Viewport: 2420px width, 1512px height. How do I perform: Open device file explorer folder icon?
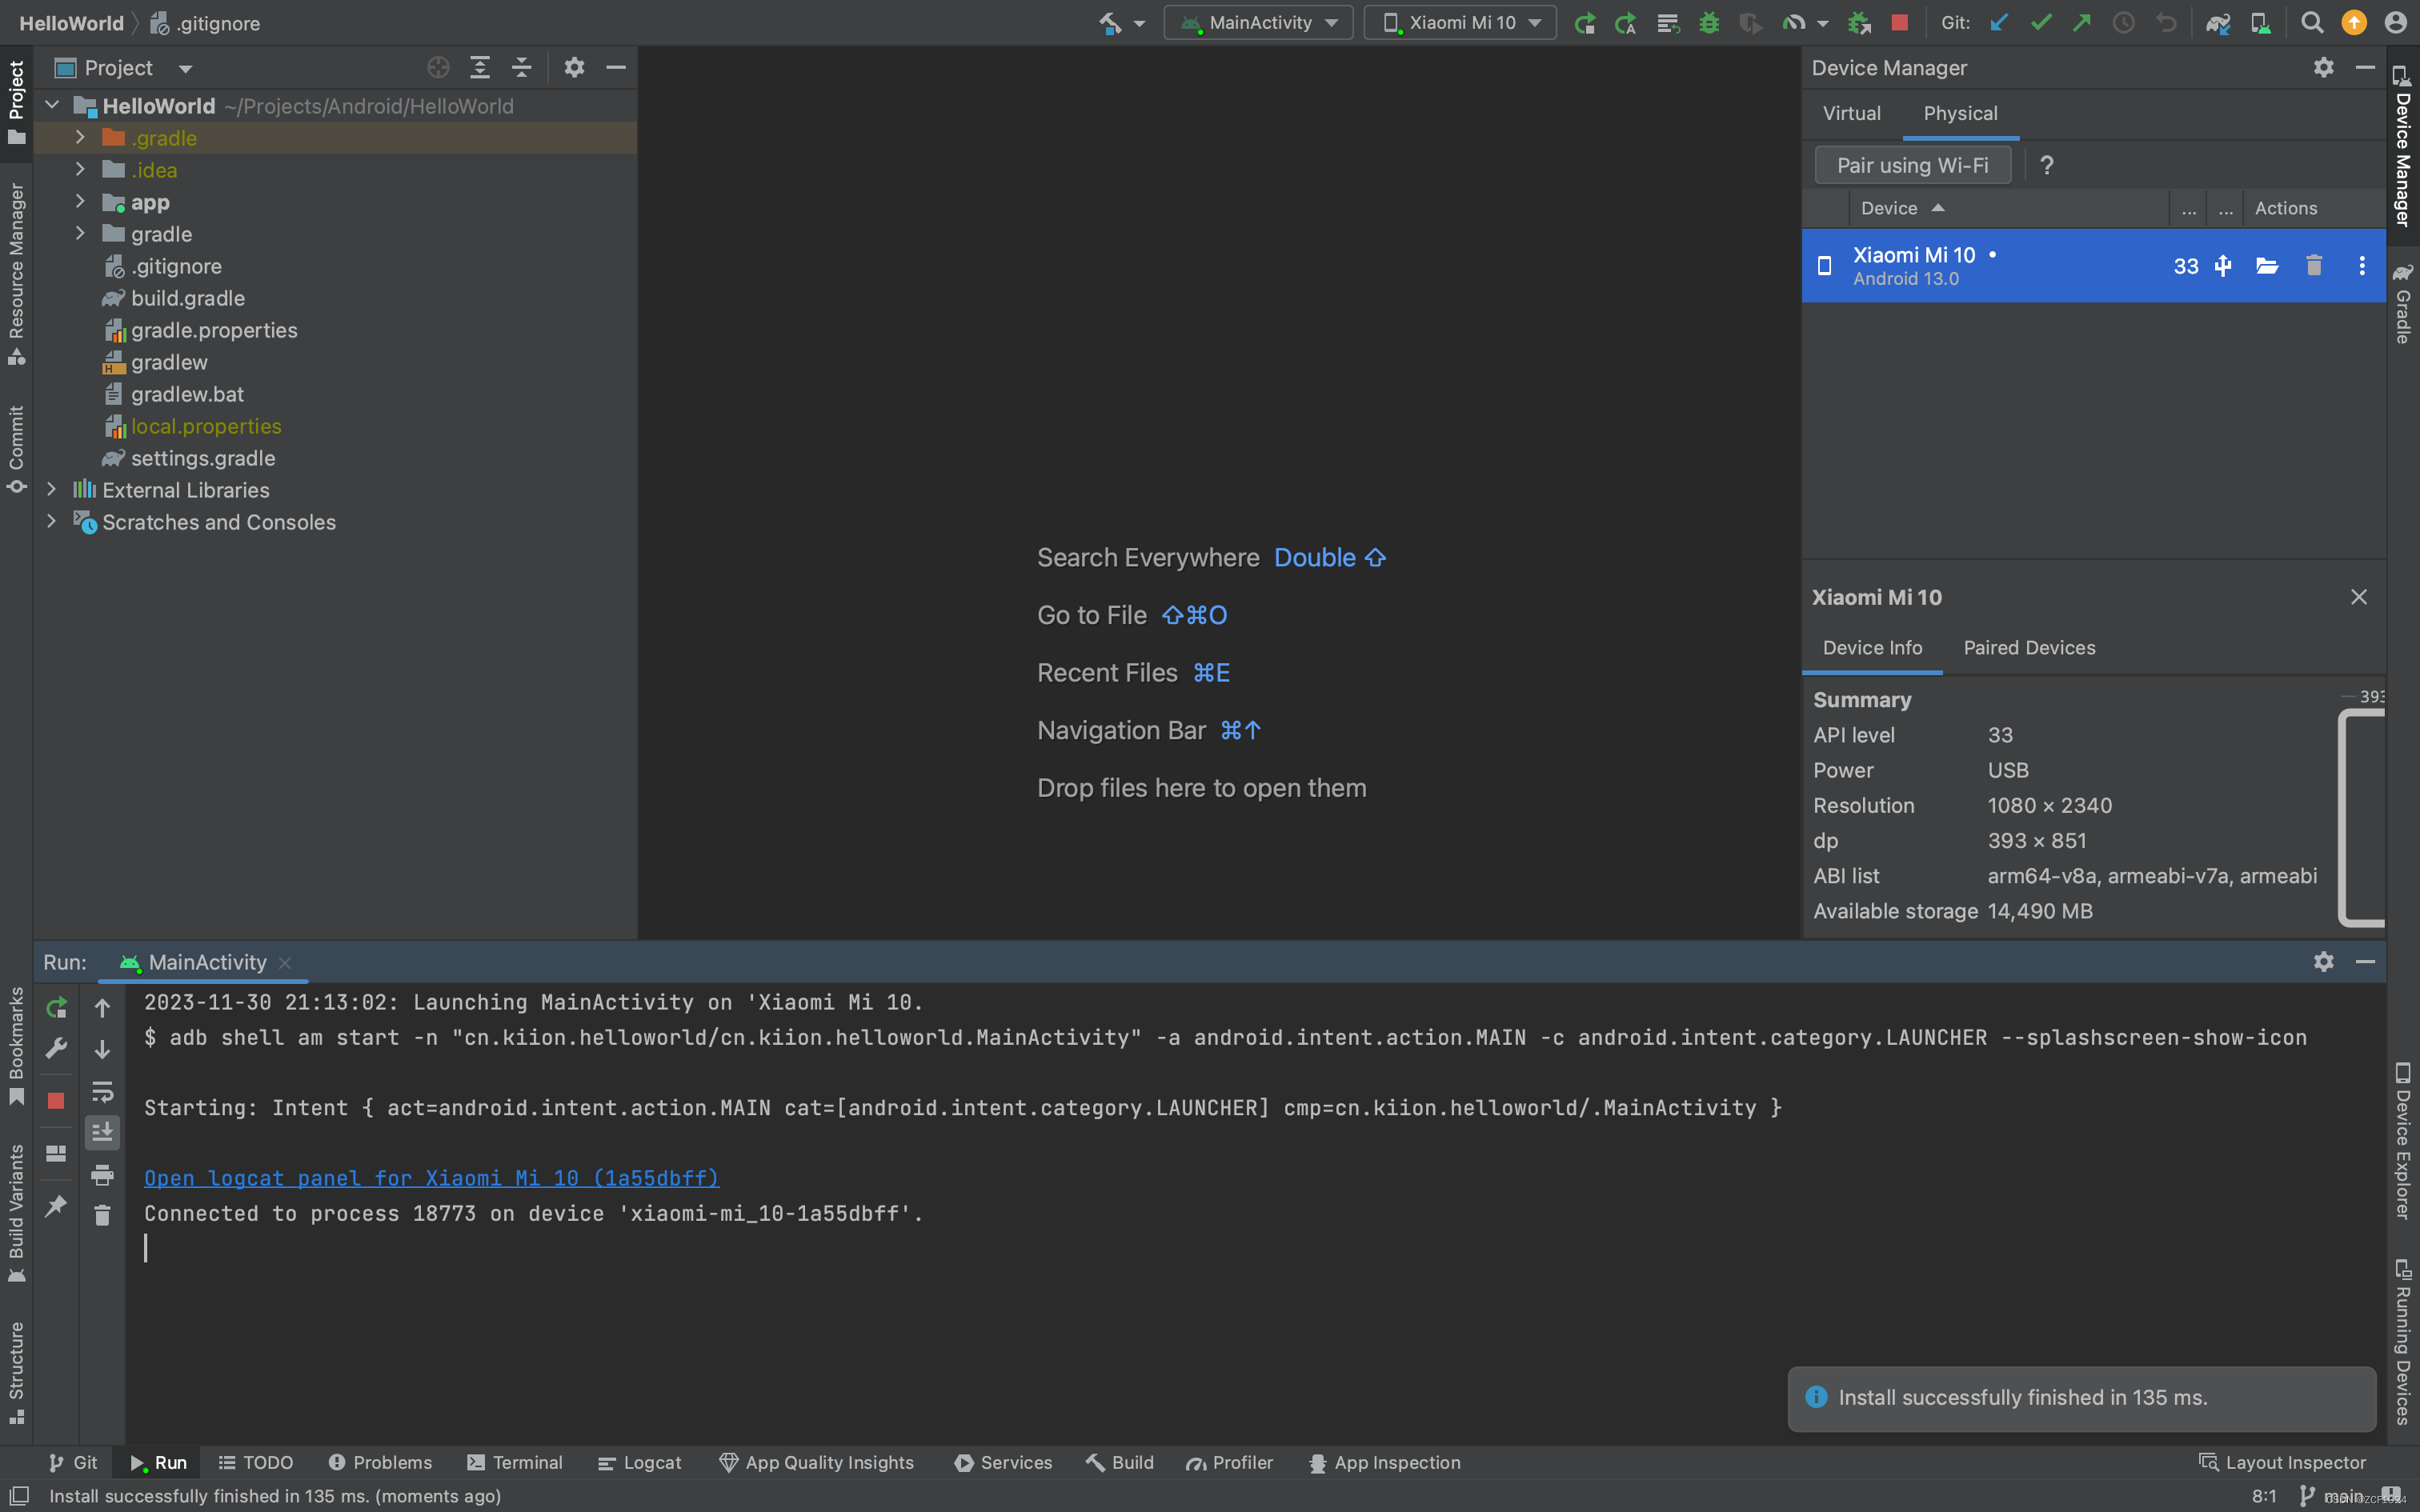click(2267, 265)
